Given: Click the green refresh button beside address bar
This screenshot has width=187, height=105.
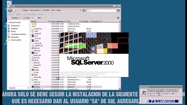Looking at the screenshot, I should coord(84,10).
